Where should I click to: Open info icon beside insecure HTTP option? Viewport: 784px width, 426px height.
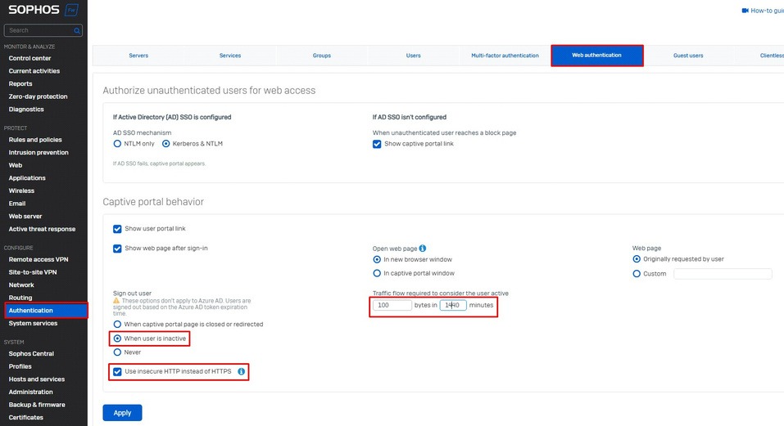241,371
